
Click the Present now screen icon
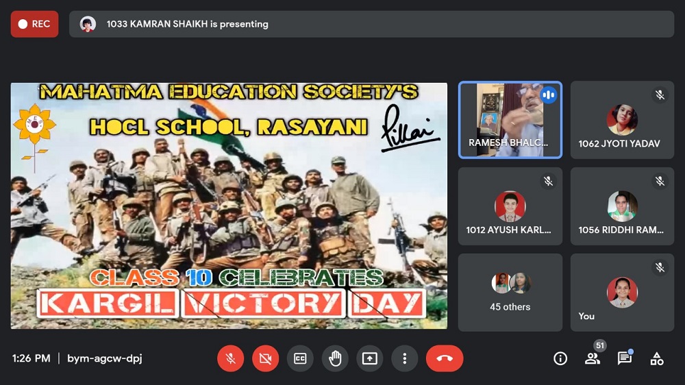370,358
